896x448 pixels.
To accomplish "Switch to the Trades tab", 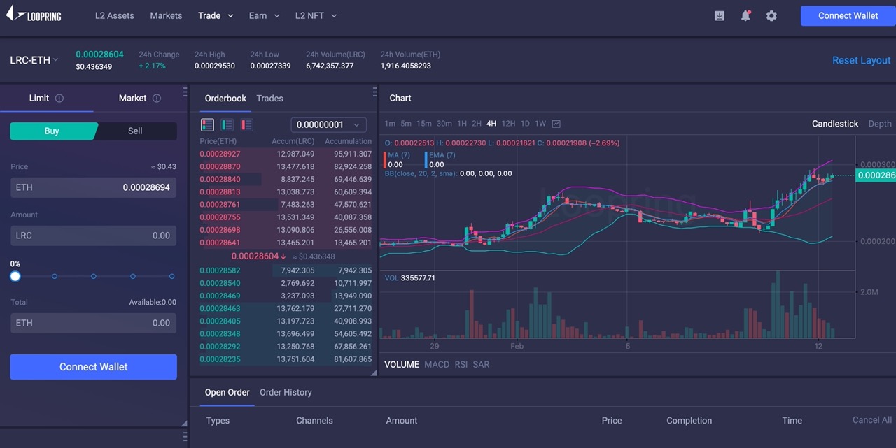I will tap(269, 98).
